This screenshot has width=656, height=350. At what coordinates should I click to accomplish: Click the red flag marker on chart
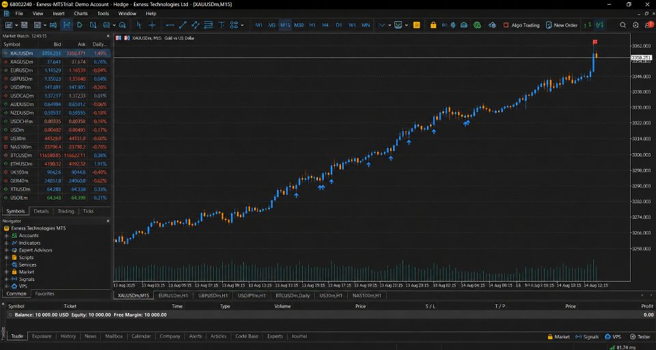595,42
